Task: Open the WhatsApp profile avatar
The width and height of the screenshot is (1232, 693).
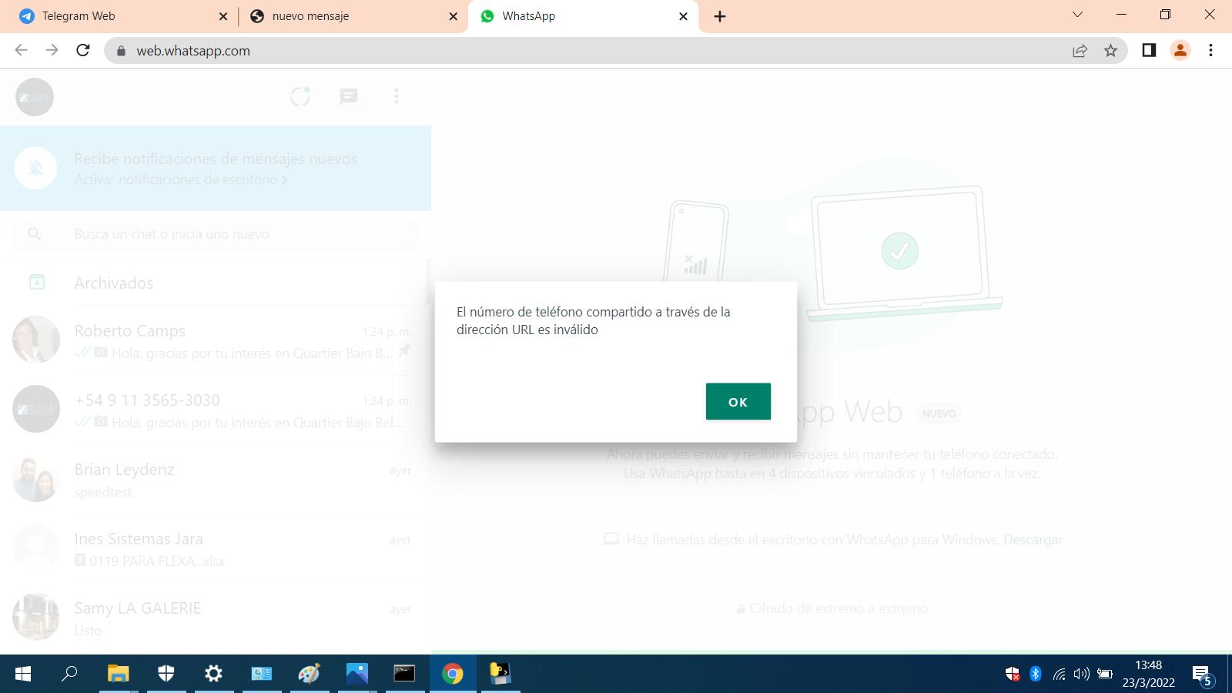Action: coord(35,97)
